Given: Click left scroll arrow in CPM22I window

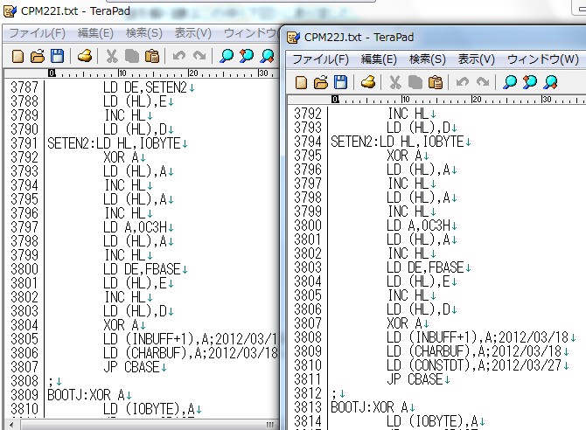Looking at the screenshot, I should 12,425.
